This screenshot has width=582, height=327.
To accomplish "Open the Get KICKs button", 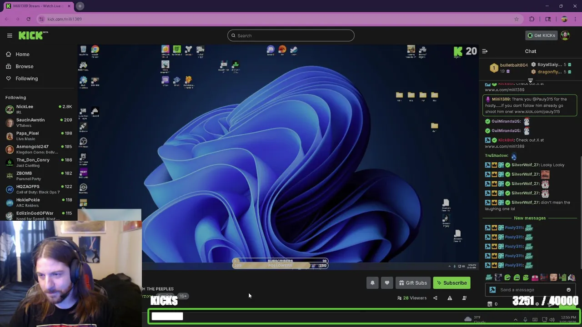I will pyautogui.click(x=541, y=35).
